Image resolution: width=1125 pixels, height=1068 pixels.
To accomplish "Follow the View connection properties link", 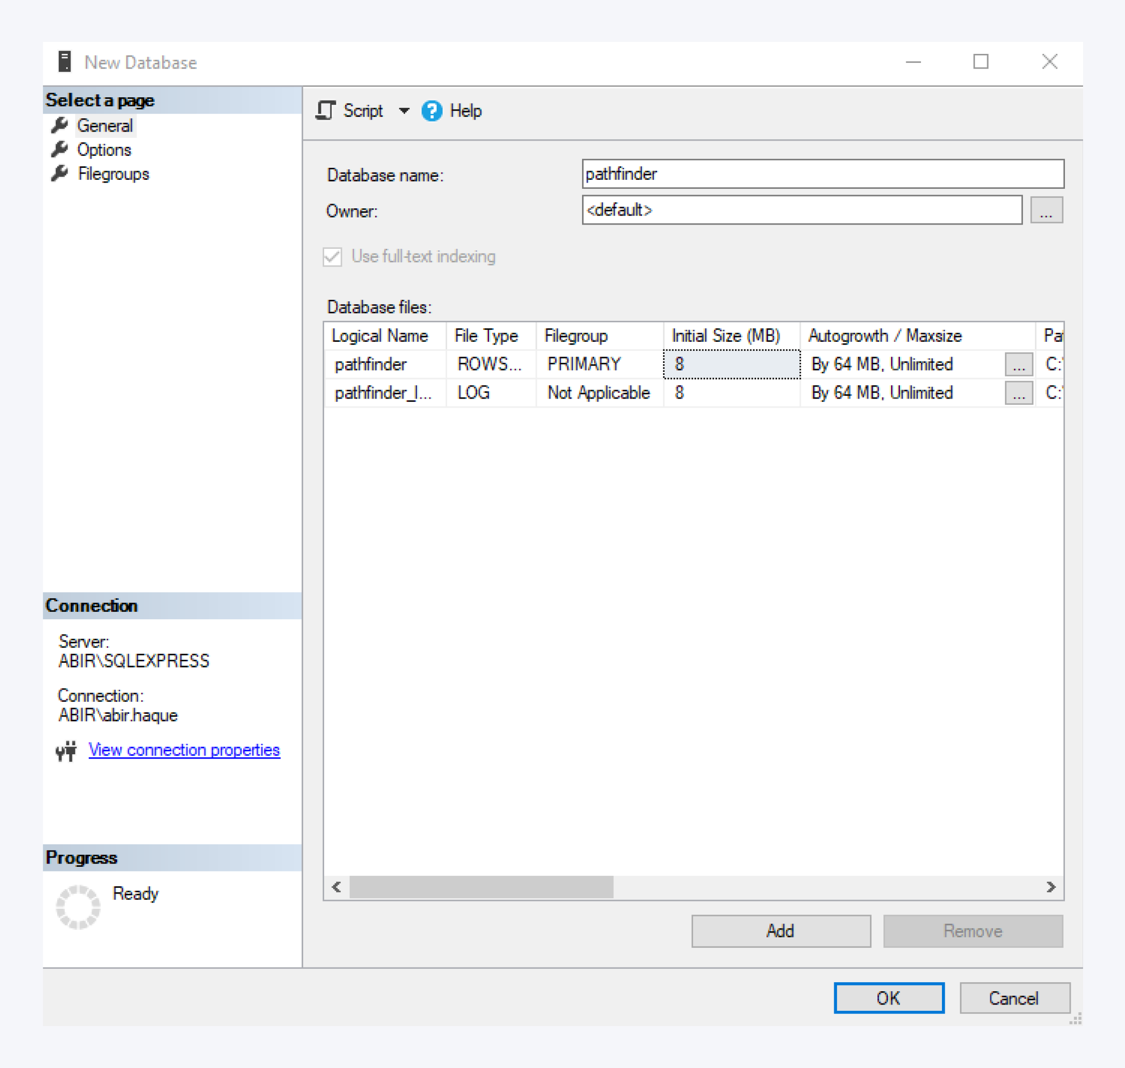I will [183, 750].
